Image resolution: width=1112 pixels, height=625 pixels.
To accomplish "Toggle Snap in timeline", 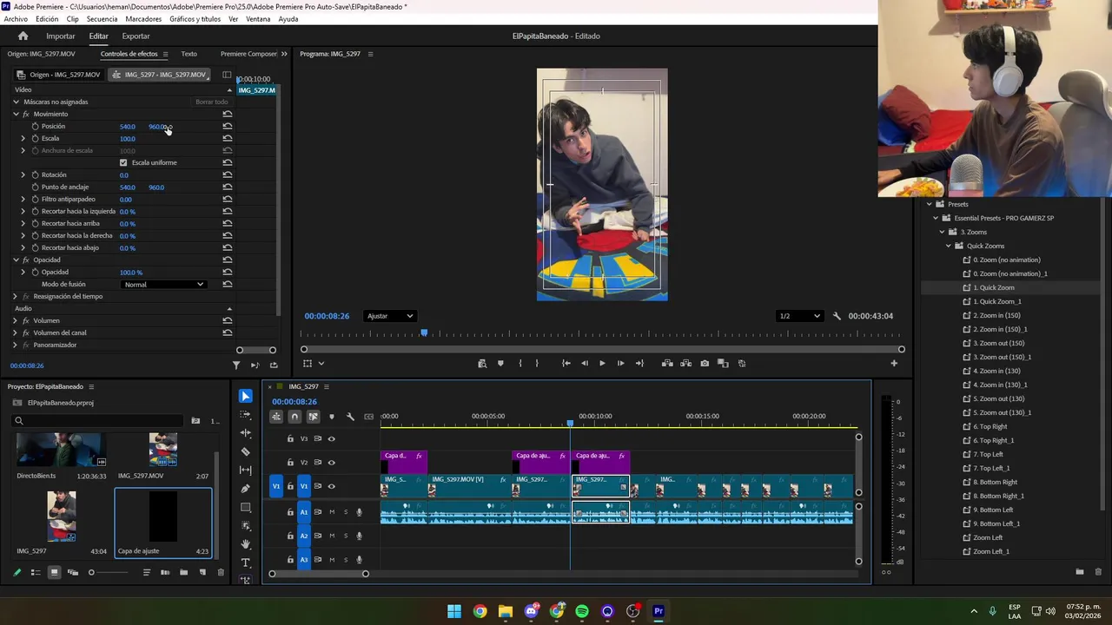I will click(x=295, y=417).
